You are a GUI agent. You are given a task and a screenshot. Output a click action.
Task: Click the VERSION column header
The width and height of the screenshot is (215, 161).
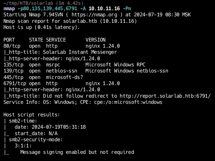pyautogui.click(x=95, y=40)
